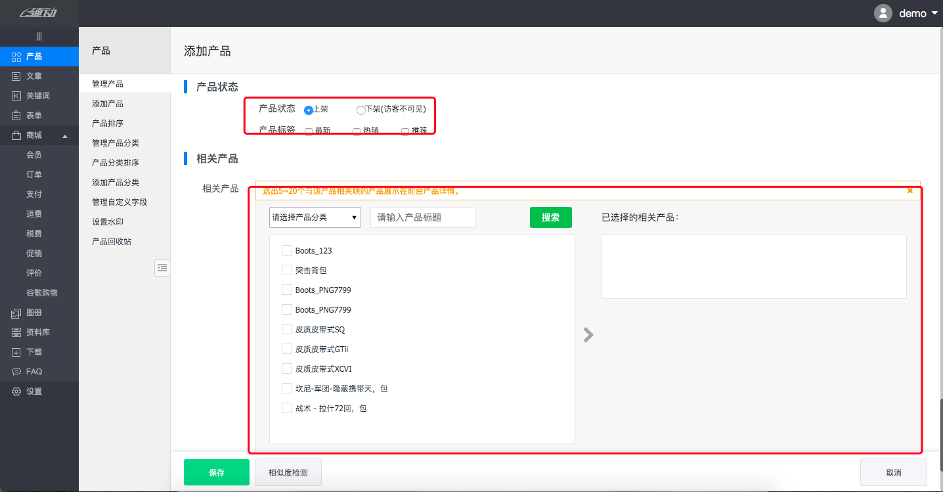This screenshot has height=492, width=943.
Task: Check the Boots_123 product checkbox
Action: point(287,250)
